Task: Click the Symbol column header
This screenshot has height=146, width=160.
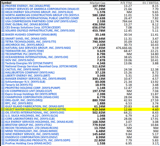Action: (x=6, y=3)
